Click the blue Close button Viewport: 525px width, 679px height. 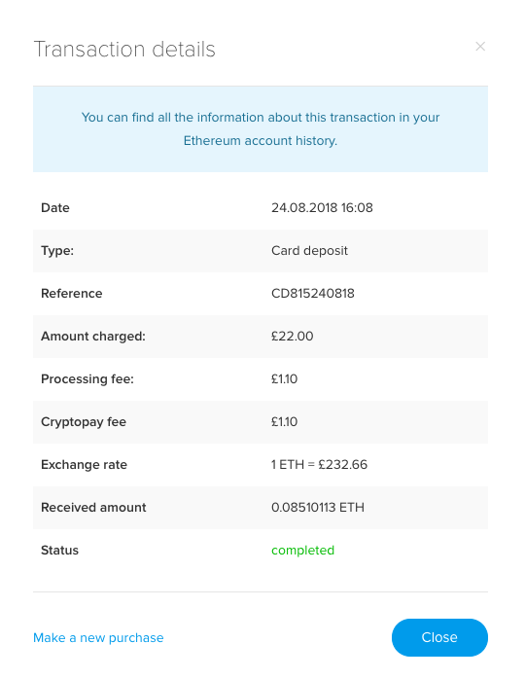tap(439, 637)
